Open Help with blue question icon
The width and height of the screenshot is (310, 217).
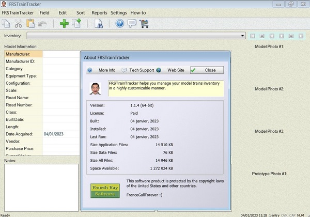tap(120, 24)
